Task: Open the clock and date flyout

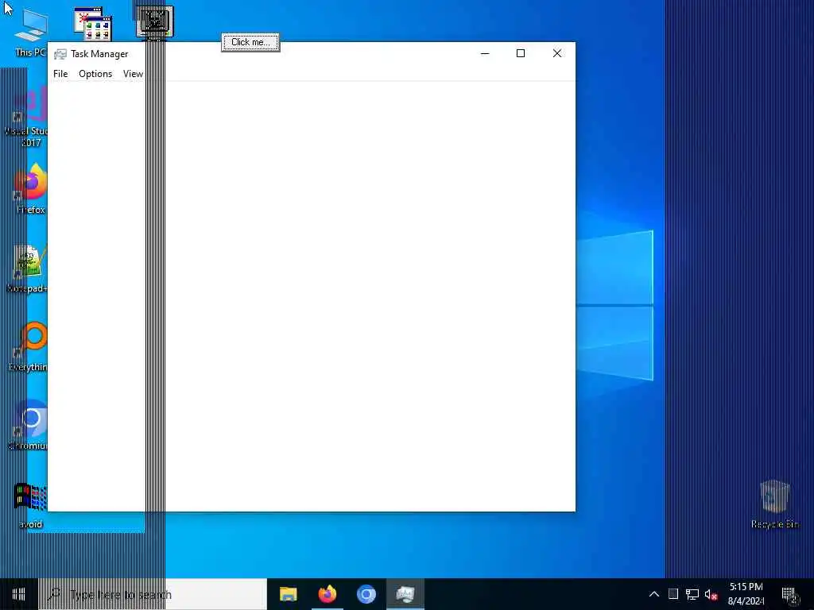Action: (x=746, y=594)
